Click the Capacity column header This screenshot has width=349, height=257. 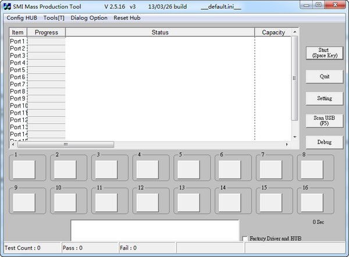click(273, 33)
